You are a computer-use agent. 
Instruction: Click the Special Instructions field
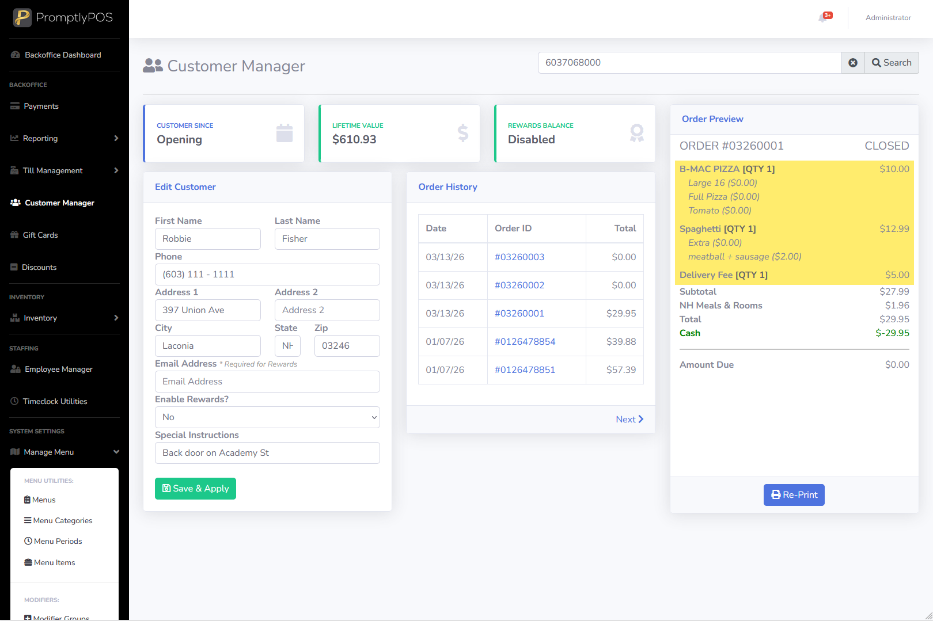point(267,453)
